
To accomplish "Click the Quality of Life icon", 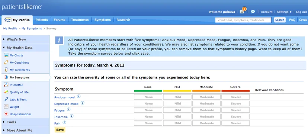I will pos(6,92).
